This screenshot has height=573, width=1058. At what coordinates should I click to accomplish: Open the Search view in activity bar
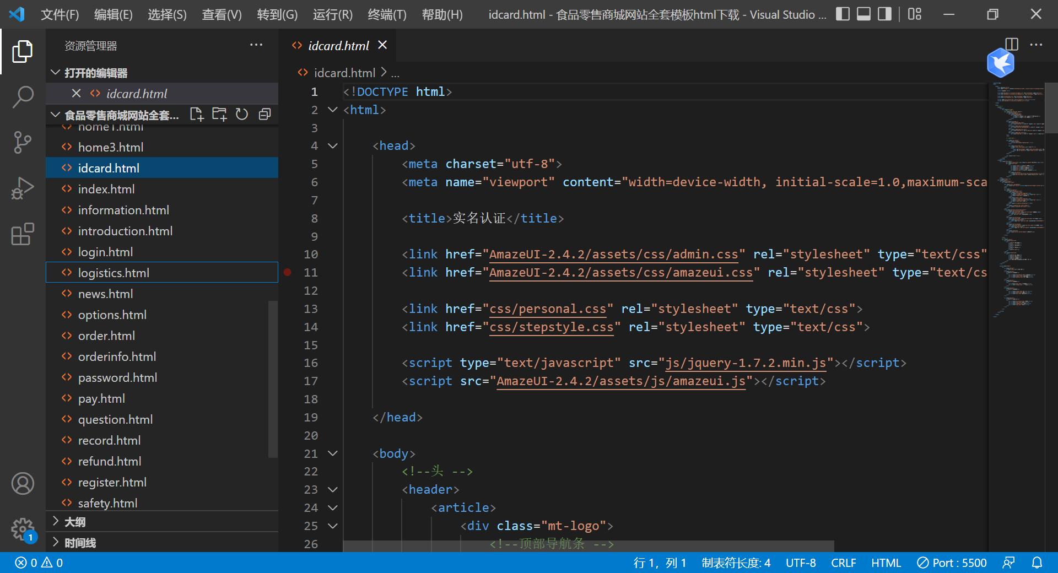tap(23, 97)
